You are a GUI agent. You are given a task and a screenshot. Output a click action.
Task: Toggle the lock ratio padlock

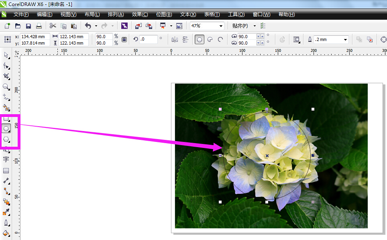pyautogui.click(x=124, y=39)
